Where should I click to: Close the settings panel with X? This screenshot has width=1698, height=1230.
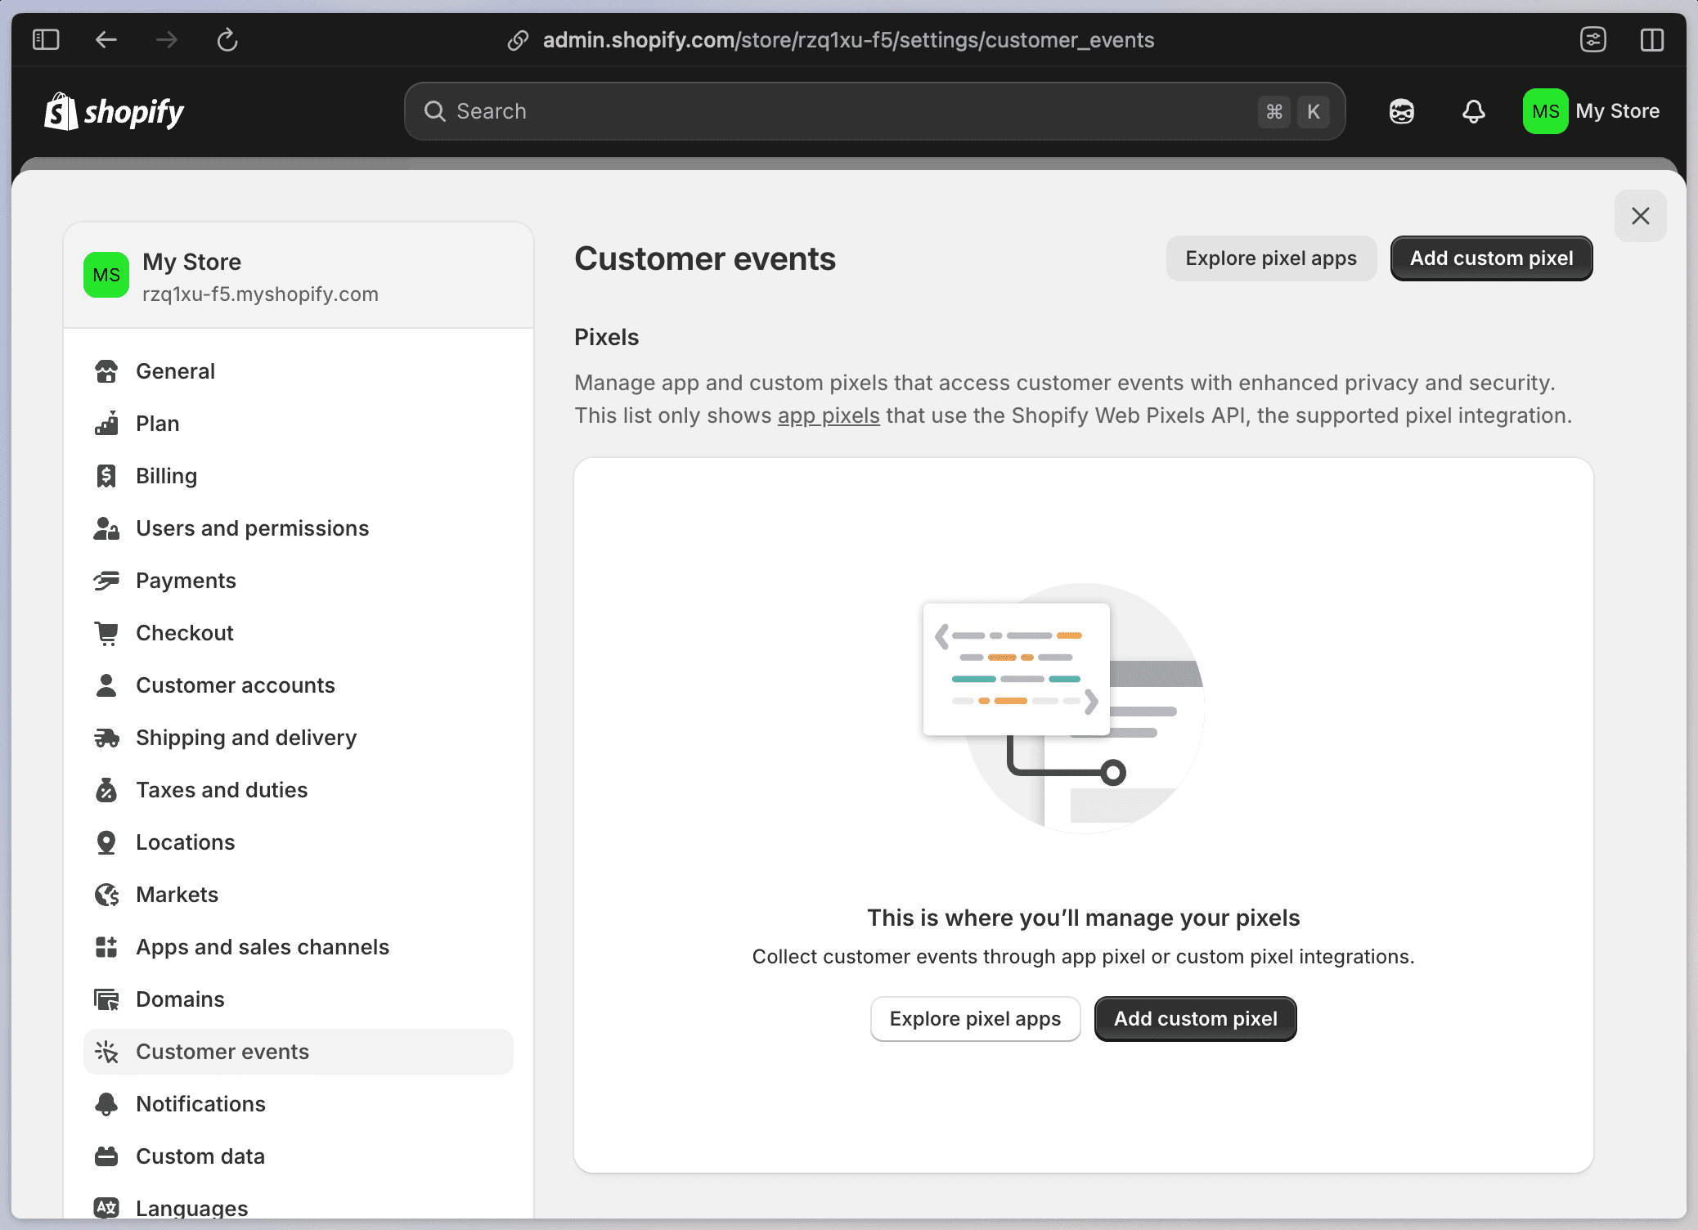tap(1640, 216)
